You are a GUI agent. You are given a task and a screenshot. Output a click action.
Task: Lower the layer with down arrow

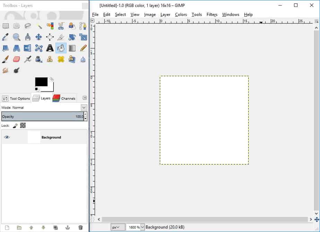point(43,227)
